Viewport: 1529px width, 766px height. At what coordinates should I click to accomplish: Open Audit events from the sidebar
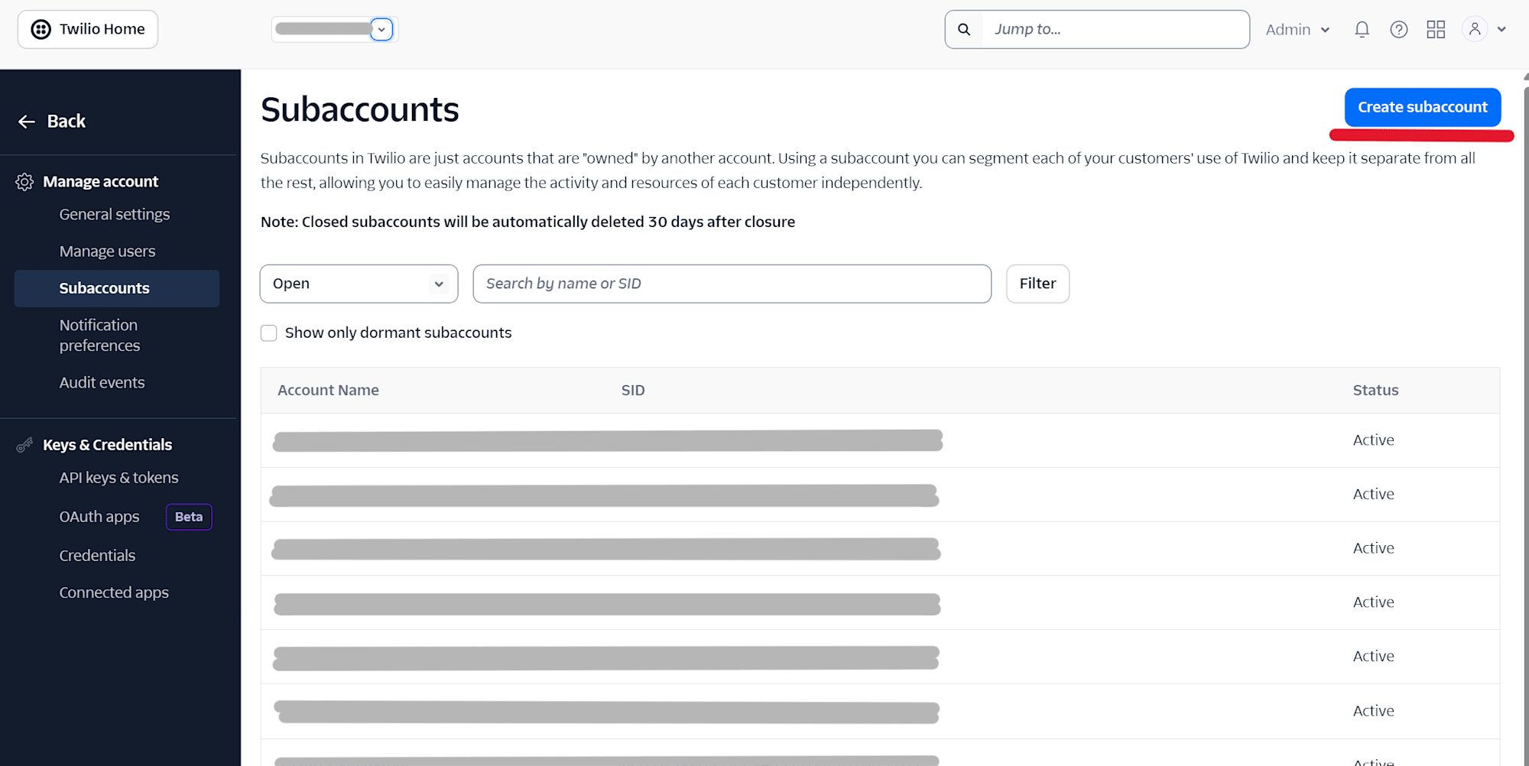coord(102,382)
